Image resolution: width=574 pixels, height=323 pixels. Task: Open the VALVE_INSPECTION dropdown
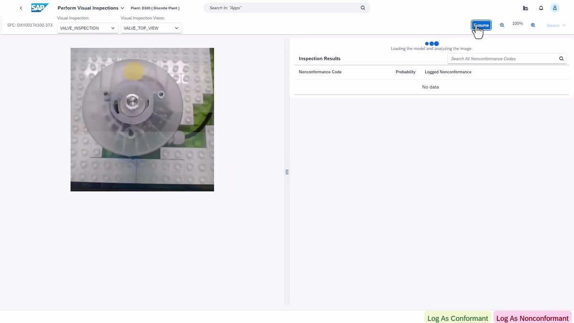(113, 28)
